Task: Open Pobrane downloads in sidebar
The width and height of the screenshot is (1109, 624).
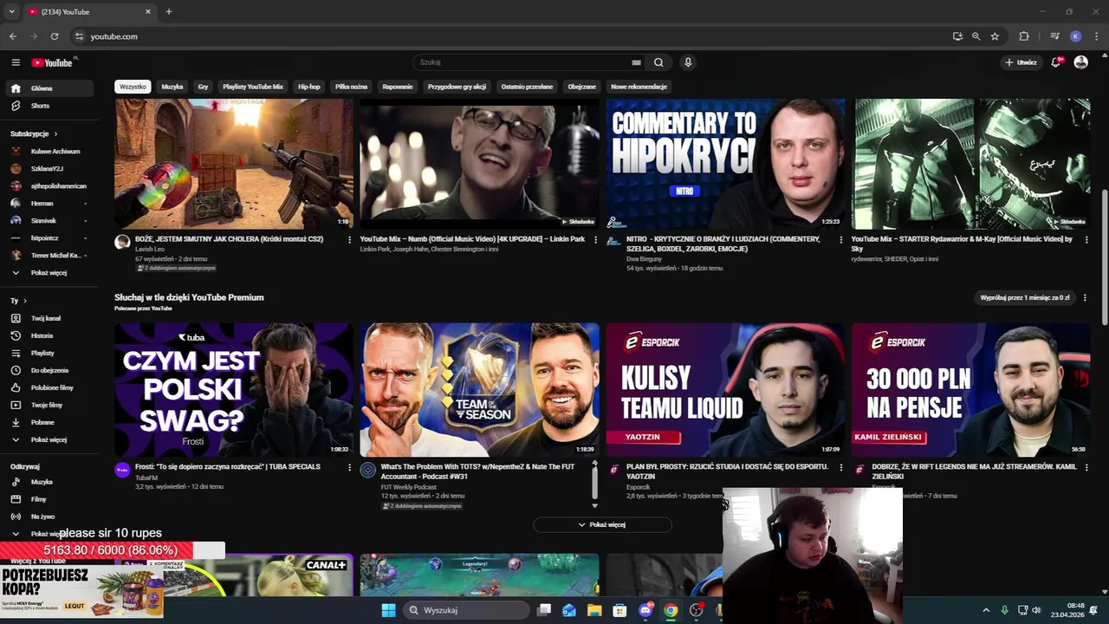Action: coord(49,422)
